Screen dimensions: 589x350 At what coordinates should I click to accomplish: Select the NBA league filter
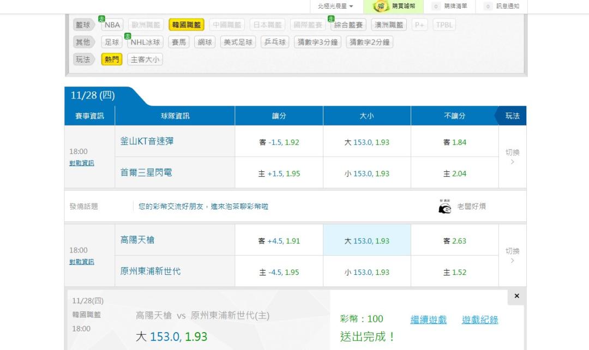tap(112, 24)
